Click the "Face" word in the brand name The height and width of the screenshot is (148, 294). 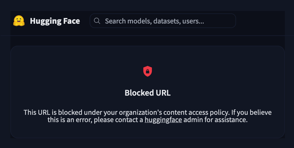(71, 21)
